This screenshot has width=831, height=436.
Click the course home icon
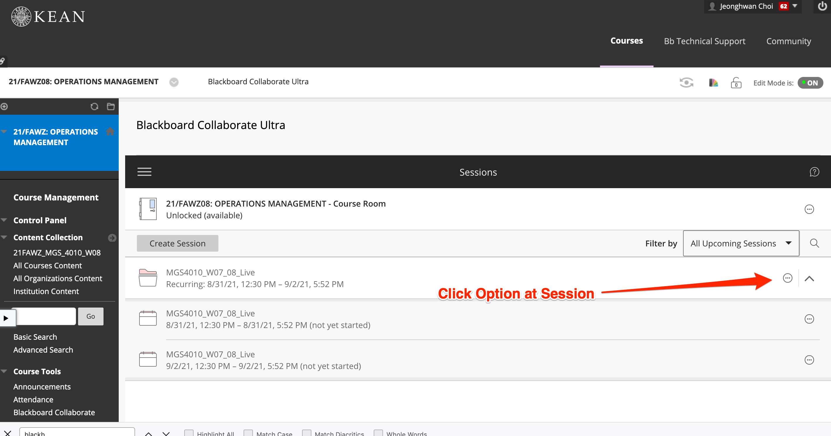click(x=110, y=131)
